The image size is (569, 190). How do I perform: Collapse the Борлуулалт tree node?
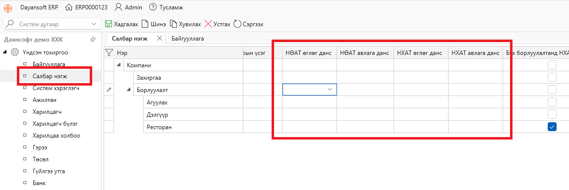tap(129, 90)
